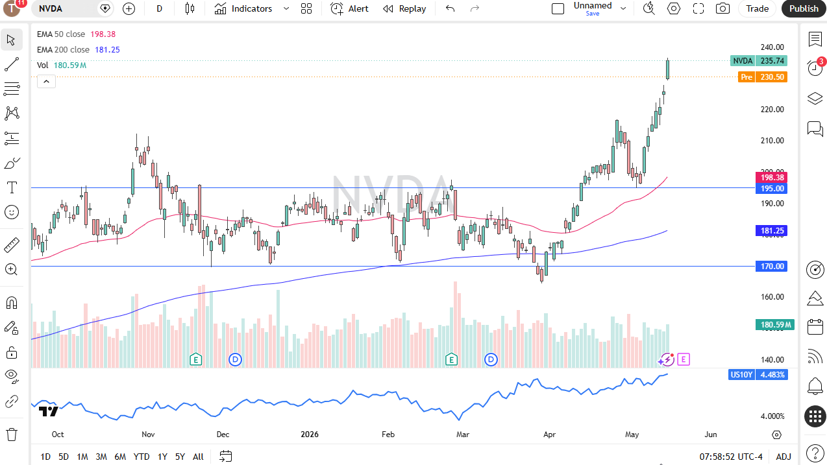Screen dimensions: 827x465
Task: Click the 170.00 horizontal line price label
Action: tap(772, 267)
